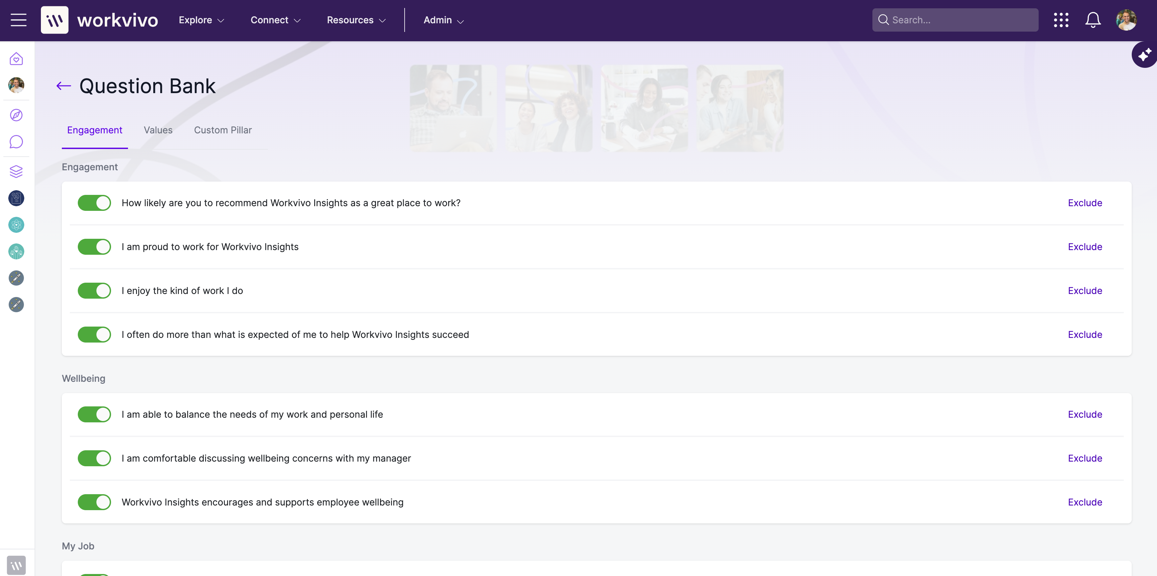1157x576 pixels.
Task: Toggle off the 'recommend Workvivo Insights' question
Action: coord(94,203)
